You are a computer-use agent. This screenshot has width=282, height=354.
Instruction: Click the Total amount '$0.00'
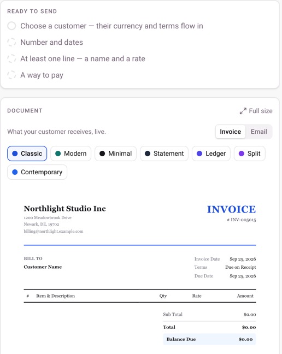pyautogui.click(x=249, y=327)
